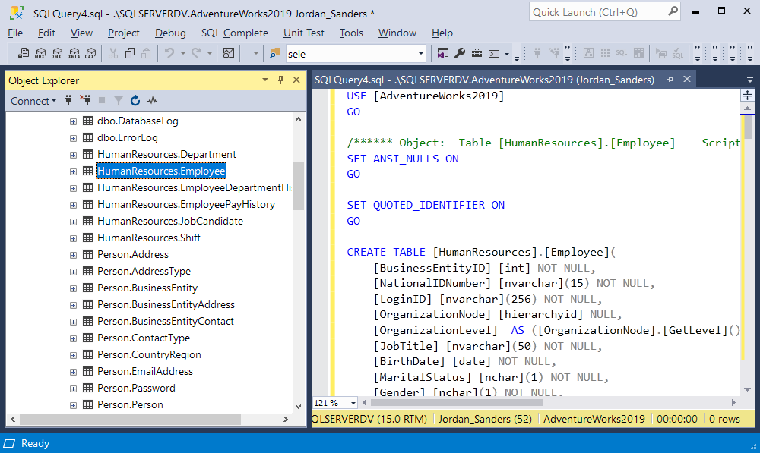Click the editor split handle above scrollbar
The width and height of the screenshot is (760, 453).
(747, 96)
